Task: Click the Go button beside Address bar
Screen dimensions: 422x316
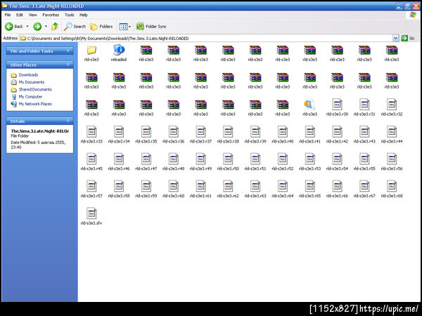Action: 408,39
